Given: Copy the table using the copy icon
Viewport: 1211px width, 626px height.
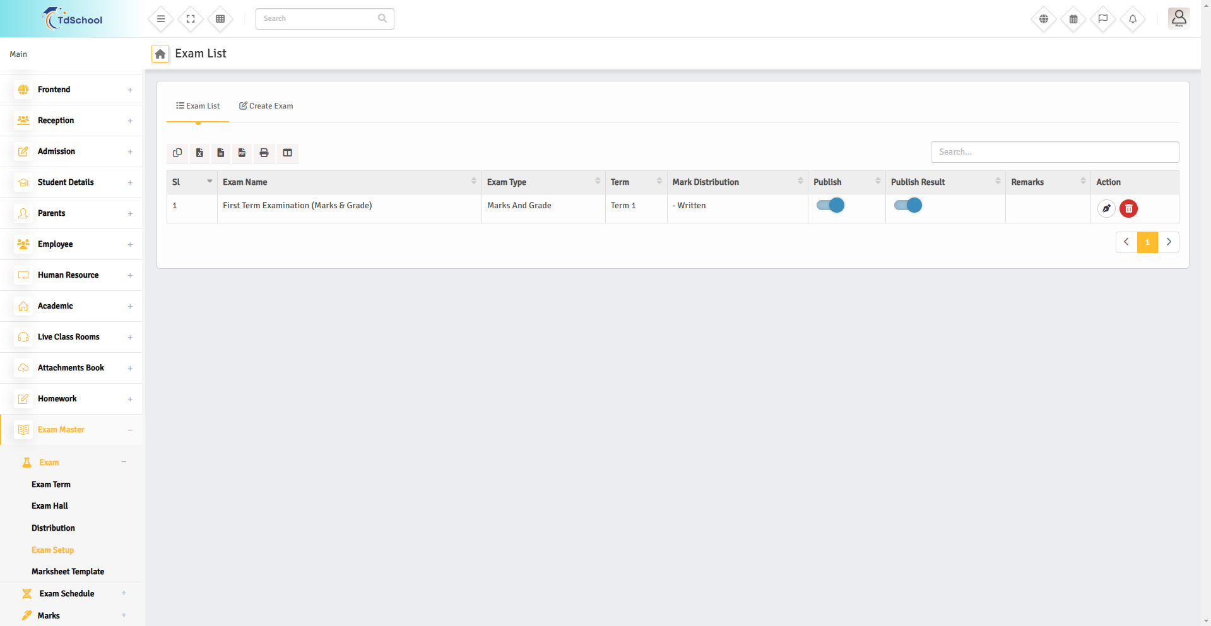Looking at the screenshot, I should coord(177,153).
